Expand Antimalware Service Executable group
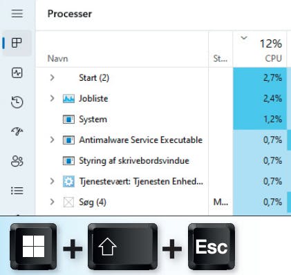The height and width of the screenshot is (275, 291). tap(53, 140)
